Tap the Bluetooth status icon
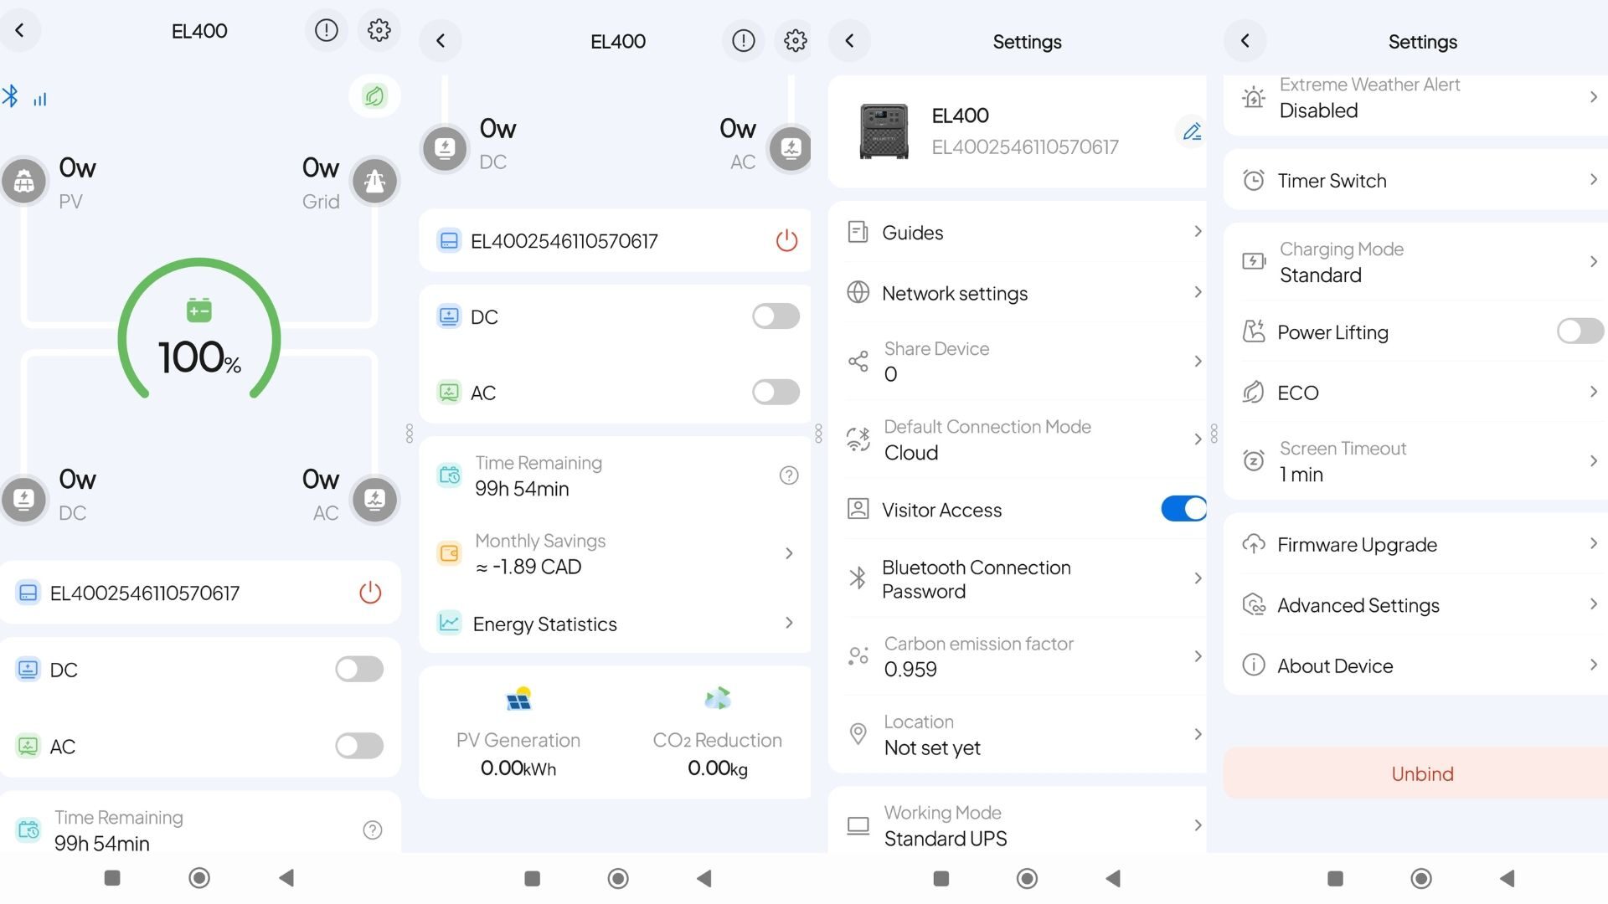The width and height of the screenshot is (1608, 904). 10,96
